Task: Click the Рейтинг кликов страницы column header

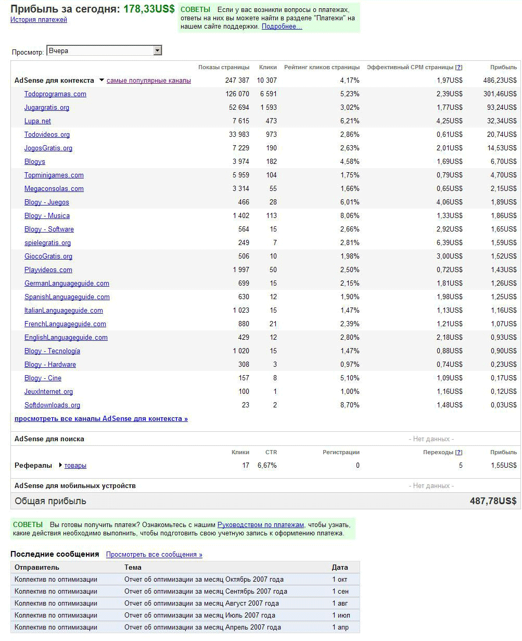Action: click(x=322, y=67)
